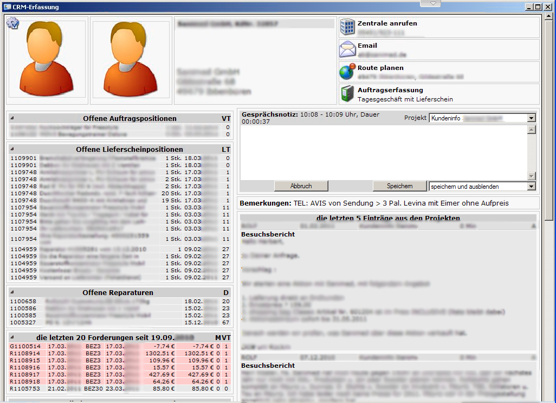Click inside the Gesprächsnotiz text area
This screenshot has width=556, height=403.
click(x=383, y=152)
